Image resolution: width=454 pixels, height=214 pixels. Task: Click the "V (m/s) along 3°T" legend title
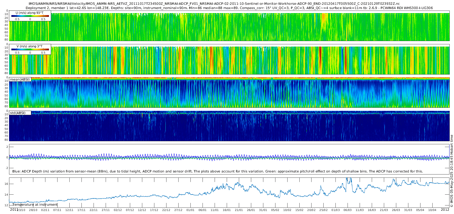[30, 46]
